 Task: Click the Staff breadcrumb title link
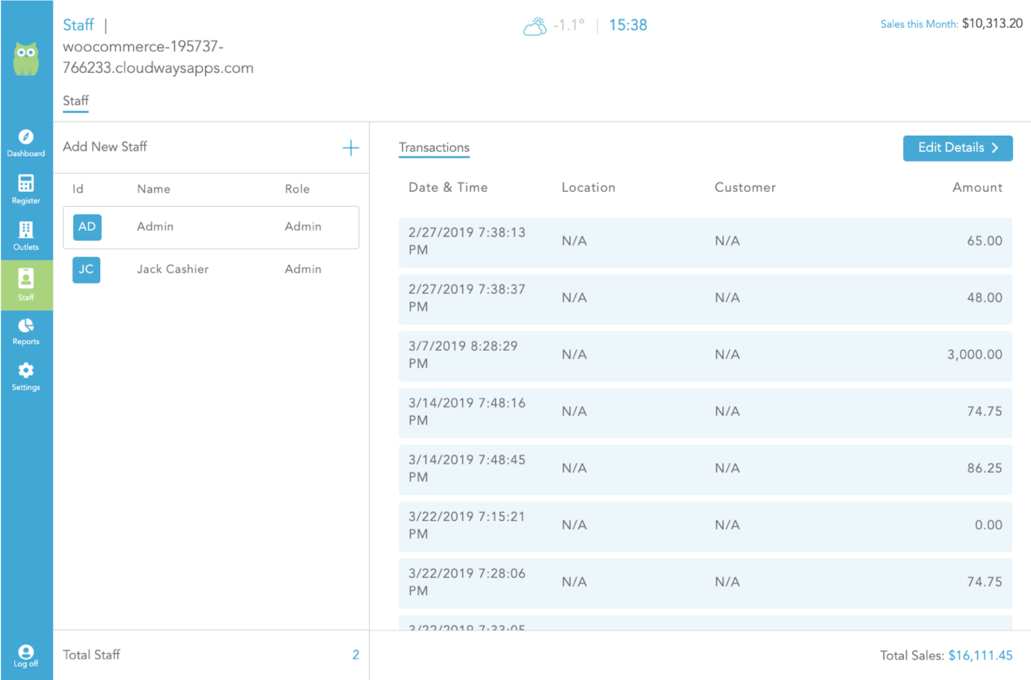coord(78,25)
